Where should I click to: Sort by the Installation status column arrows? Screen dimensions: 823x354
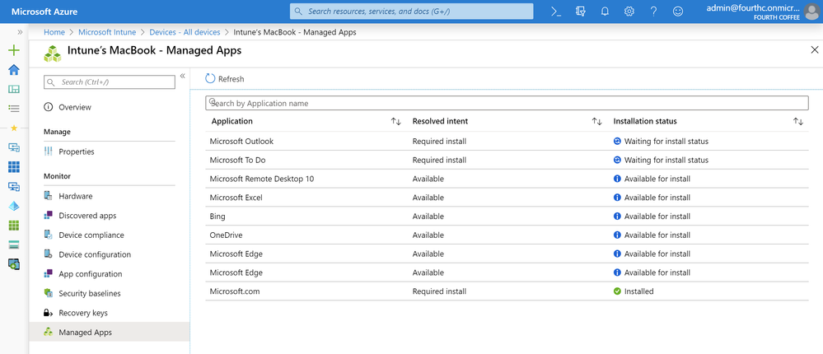798,121
